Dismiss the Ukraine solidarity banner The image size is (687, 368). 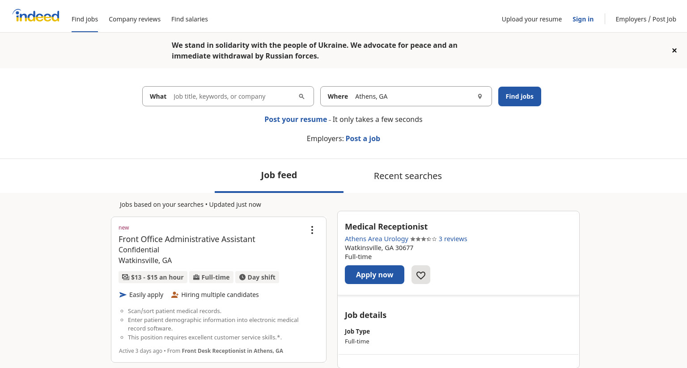[x=674, y=50]
